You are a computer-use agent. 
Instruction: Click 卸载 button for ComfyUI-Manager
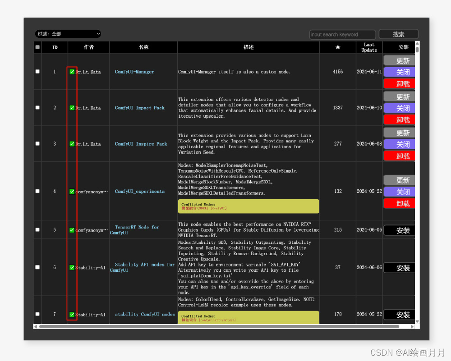click(x=399, y=84)
